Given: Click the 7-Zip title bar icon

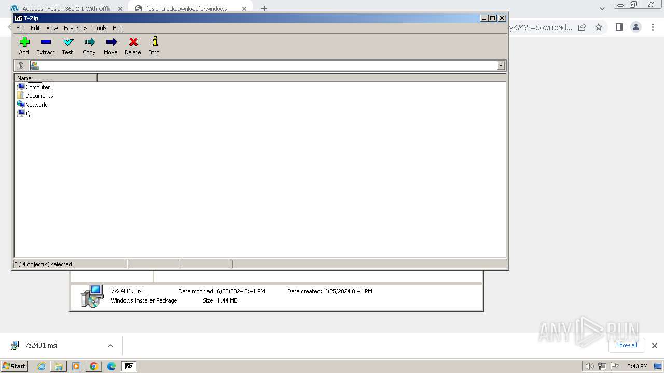Looking at the screenshot, I should pos(19,18).
